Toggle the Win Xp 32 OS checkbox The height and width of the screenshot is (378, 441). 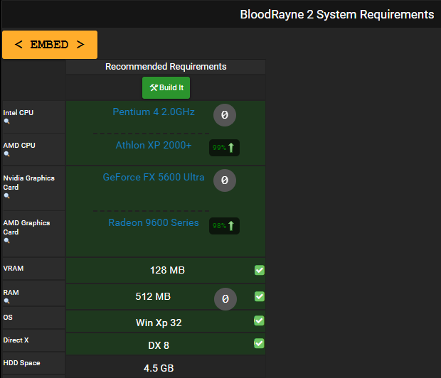tap(259, 320)
